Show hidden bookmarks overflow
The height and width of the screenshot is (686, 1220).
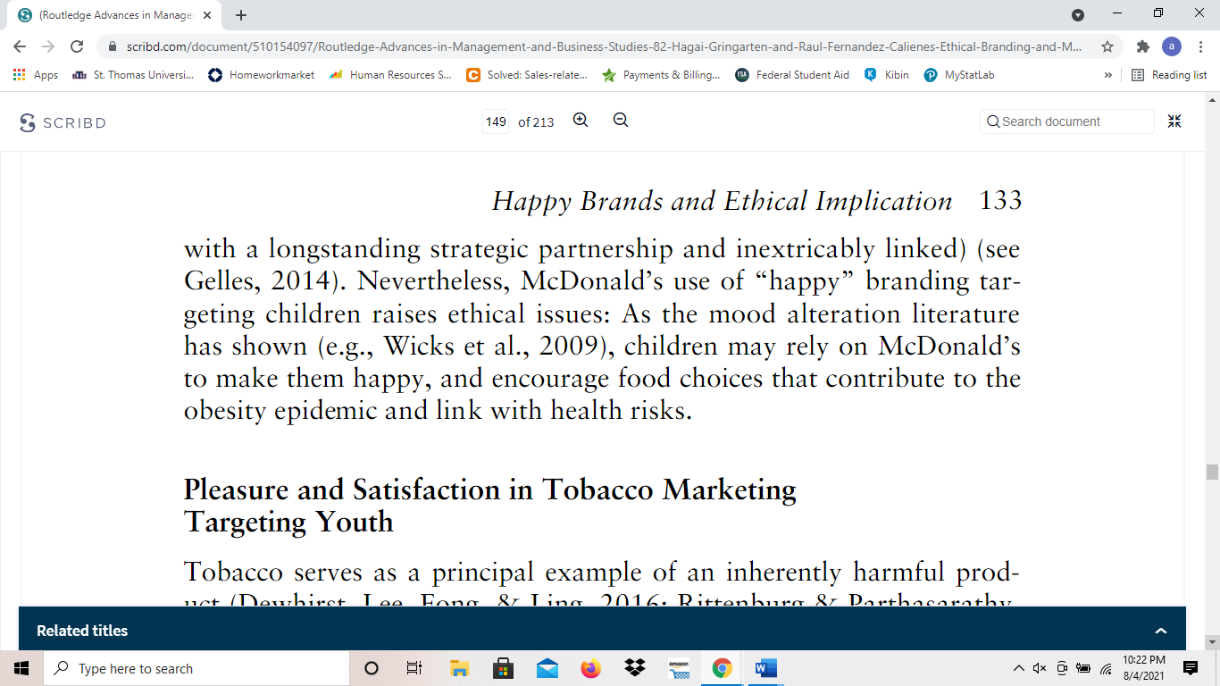[1108, 75]
